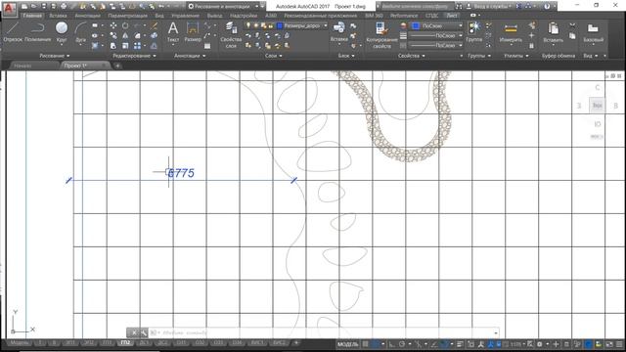This screenshot has height=352, width=626.
Task: Open the ПоСлою lineweight dropdown
Action: click(x=436, y=35)
